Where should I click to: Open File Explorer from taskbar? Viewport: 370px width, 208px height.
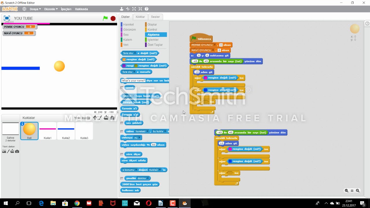pos(53,203)
